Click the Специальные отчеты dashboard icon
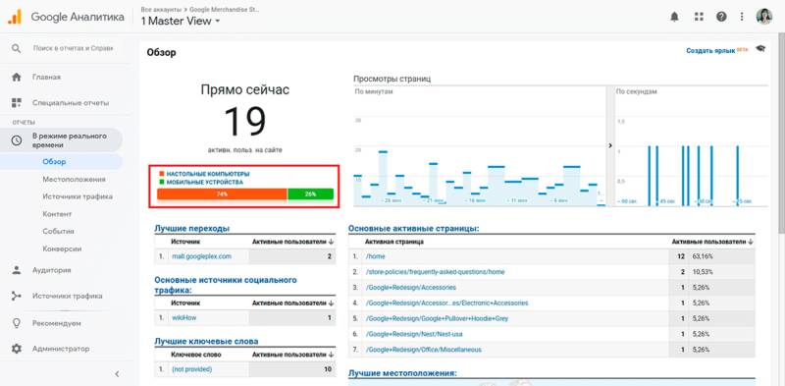Viewport: 785px width, 386px height. pyautogui.click(x=17, y=103)
